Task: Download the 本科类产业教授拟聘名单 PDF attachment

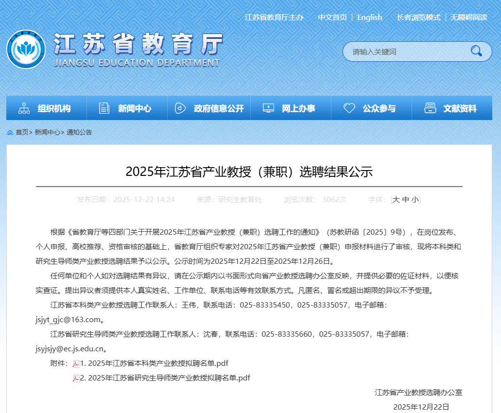Action: coord(153,363)
